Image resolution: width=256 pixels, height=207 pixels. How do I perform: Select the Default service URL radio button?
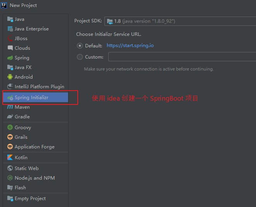[80, 45]
